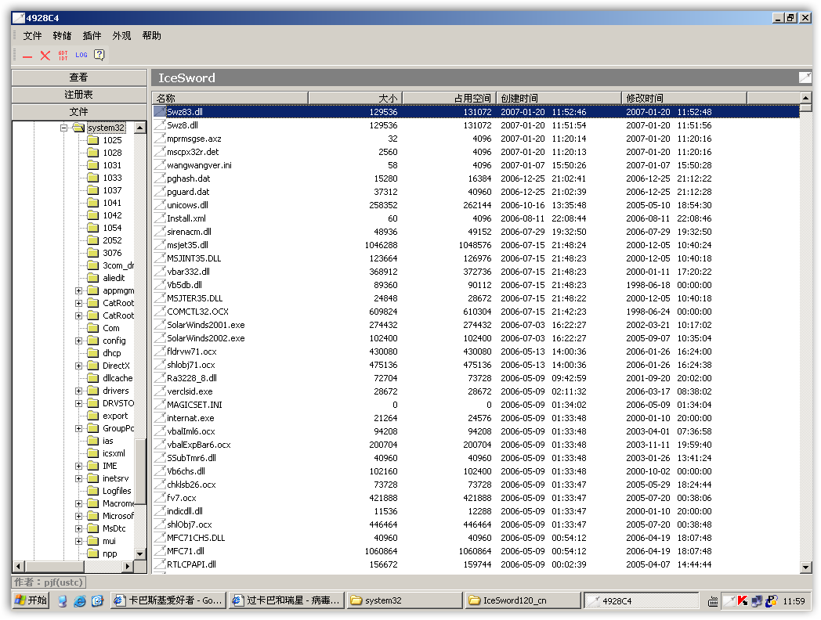Click file list scrollbar down arrow
Image resolution: width=821 pixels, height=620 pixels.
(806, 568)
